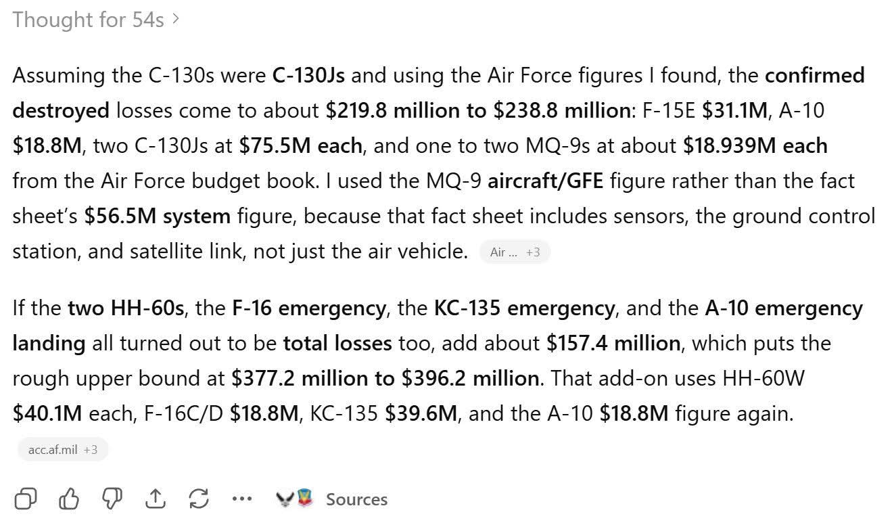Expand the +3 beside acc.af.mil citation
Screen dimensions: 894x529
[x=91, y=449]
